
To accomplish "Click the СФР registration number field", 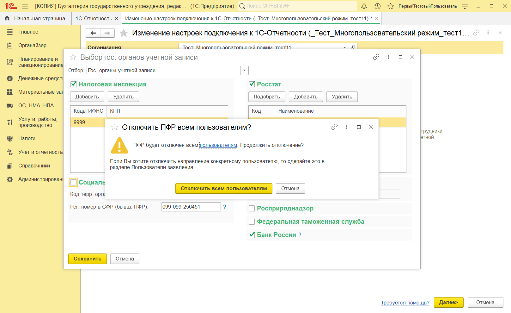I will click(x=191, y=207).
